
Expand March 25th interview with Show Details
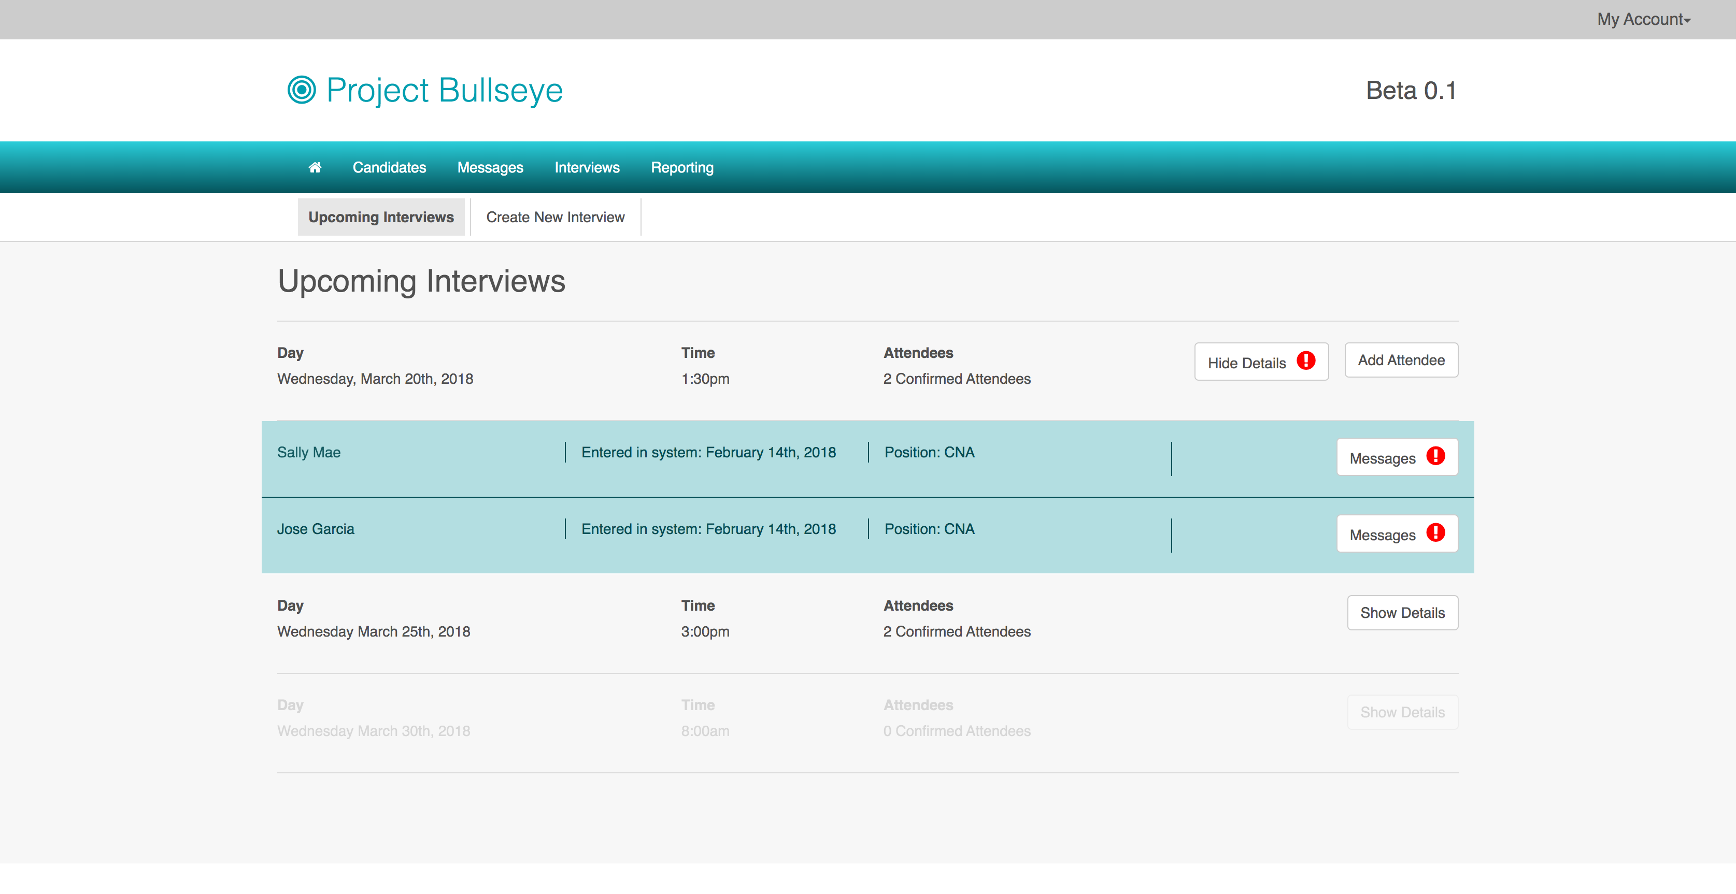click(x=1402, y=612)
